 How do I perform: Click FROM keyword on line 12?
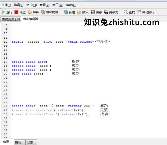(x=48, y=42)
